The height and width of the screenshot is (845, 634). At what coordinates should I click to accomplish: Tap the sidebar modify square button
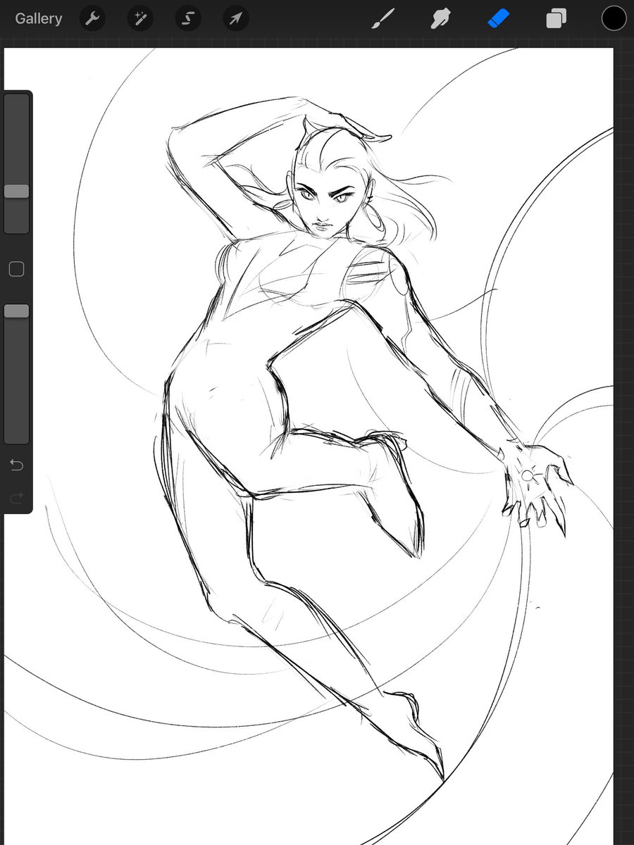point(16,269)
